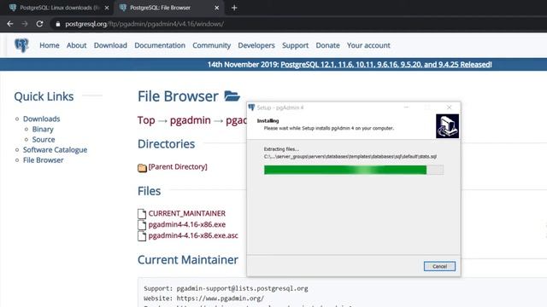
Task: Open the Documentation navigation item
Action: [160, 45]
